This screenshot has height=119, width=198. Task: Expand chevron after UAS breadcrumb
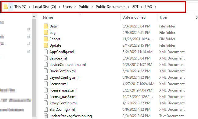coord(156,7)
